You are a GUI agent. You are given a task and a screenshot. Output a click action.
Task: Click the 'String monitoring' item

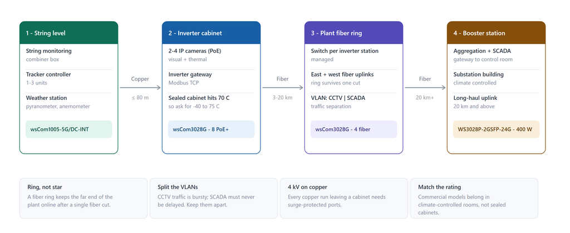(68, 55)
